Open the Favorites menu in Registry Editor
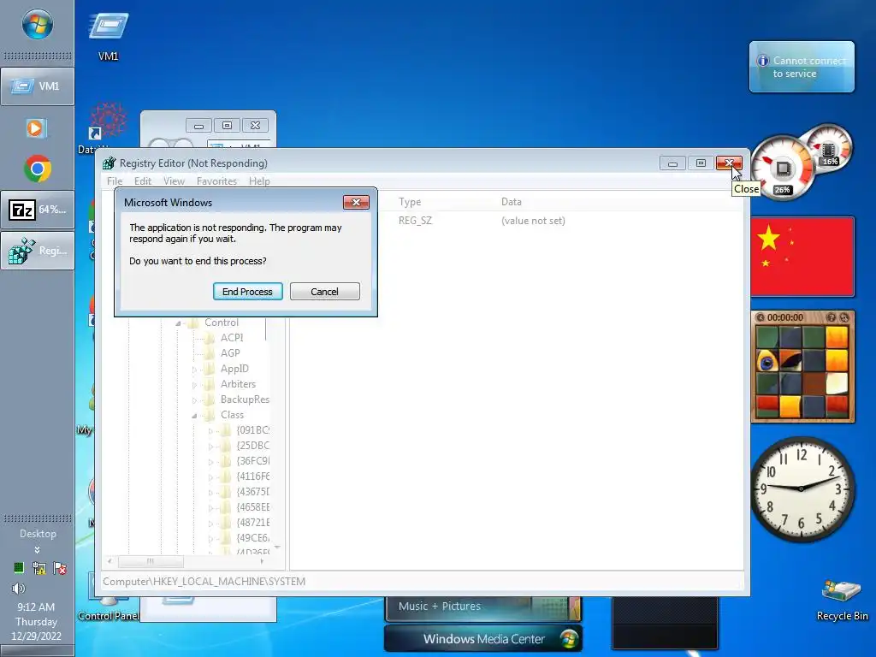This screenshot has height=657, width=876. [x=216, y=181]
